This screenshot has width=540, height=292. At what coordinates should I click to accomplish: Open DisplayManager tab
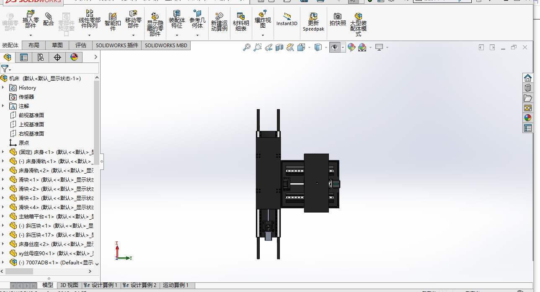point(74,57)
